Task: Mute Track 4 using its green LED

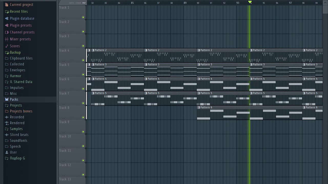Action: 83,60
